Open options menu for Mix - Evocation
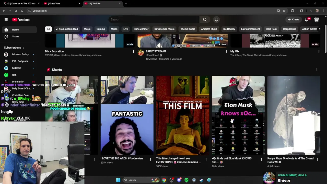327x184 pixels. tap(133, 52)
